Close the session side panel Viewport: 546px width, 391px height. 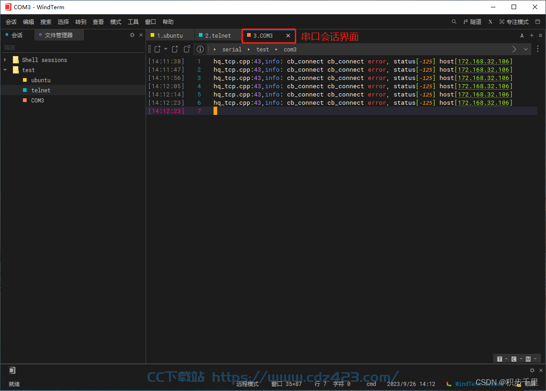[141, 35]
